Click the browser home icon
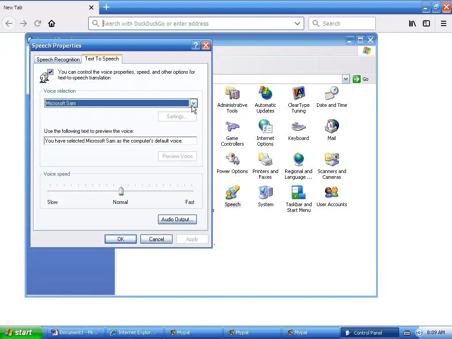The image size is (452, 339). (52, 23)
